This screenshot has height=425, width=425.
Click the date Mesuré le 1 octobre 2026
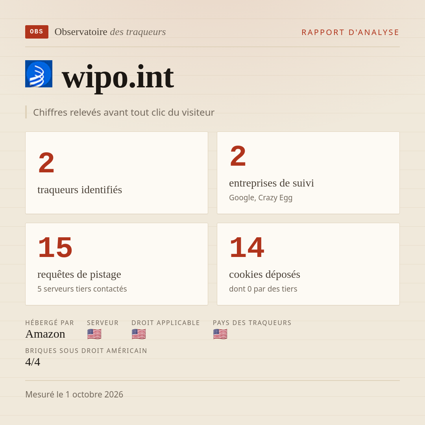pyautogui.click(x=74, y=394)
